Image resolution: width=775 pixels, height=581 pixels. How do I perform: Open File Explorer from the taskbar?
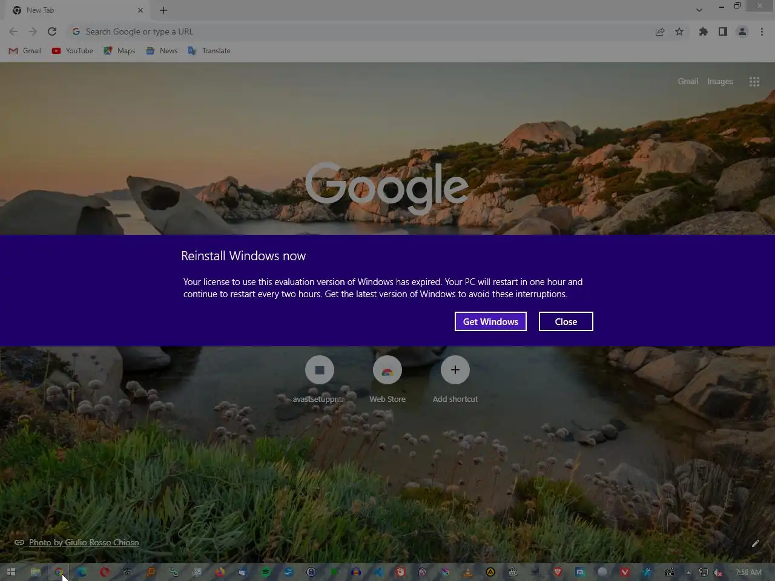(36, 571)
